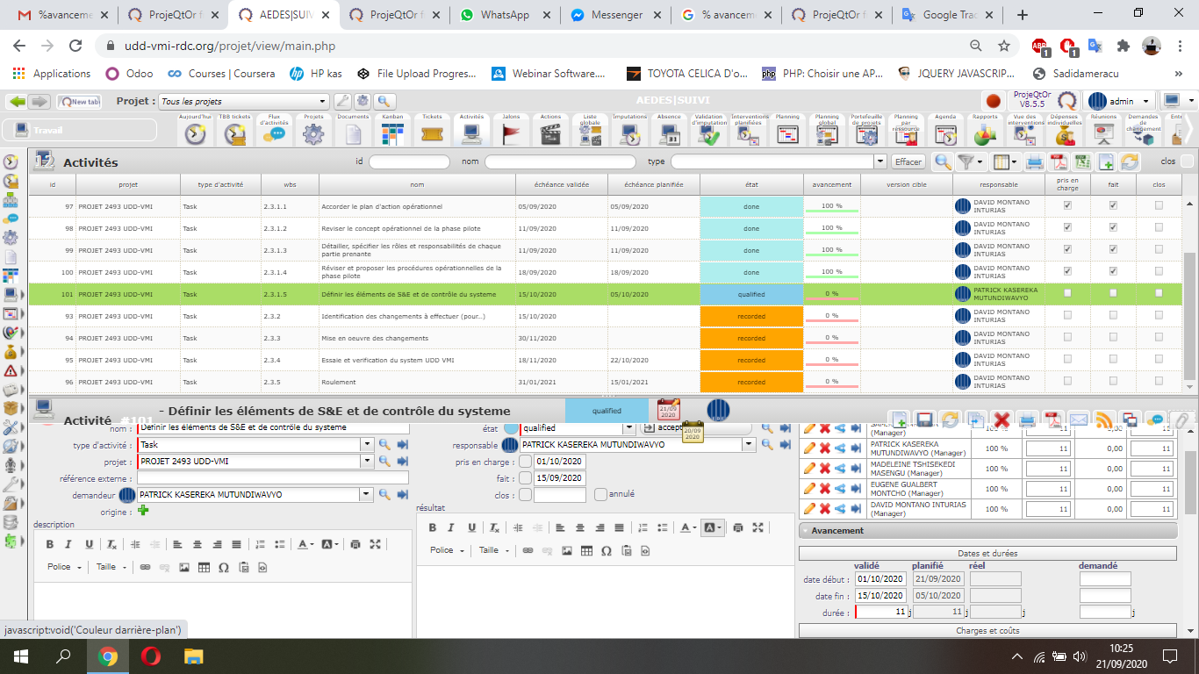Click the Tickets toolbar icon
This screenshot has height=674, width=1199.
pyautogui.click(x=432, y=133)
